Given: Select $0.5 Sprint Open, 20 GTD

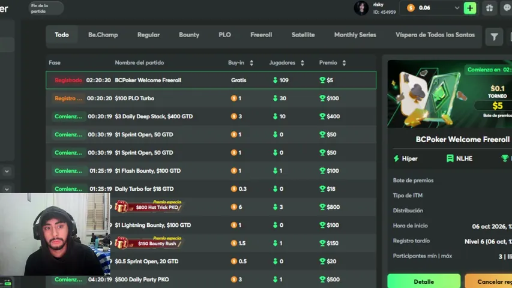Looking at the screenshot, I should (211, 261).
